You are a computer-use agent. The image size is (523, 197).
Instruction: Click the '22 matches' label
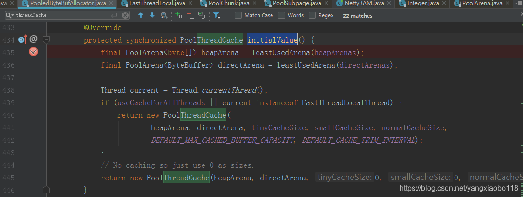(x=357, y=16)
